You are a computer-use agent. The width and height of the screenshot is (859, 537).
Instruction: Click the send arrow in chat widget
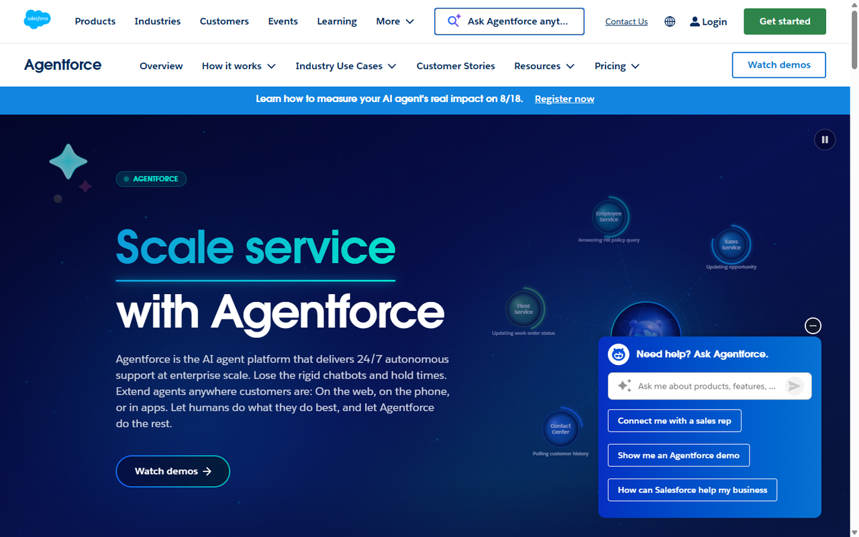pyautogui.click(x=795, y=386)
